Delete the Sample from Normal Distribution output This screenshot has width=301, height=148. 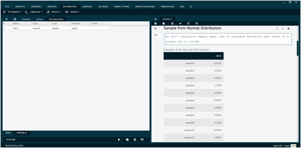coord(288,28)
